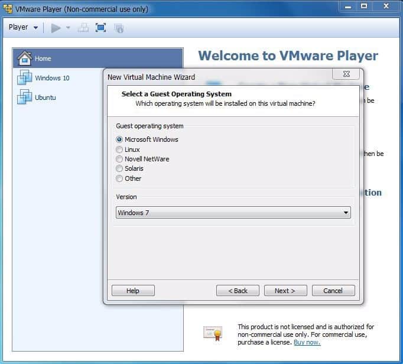The image size is (403, 364).
Task: Choose Solaris radio button
Action: click(x=119, y=168)
